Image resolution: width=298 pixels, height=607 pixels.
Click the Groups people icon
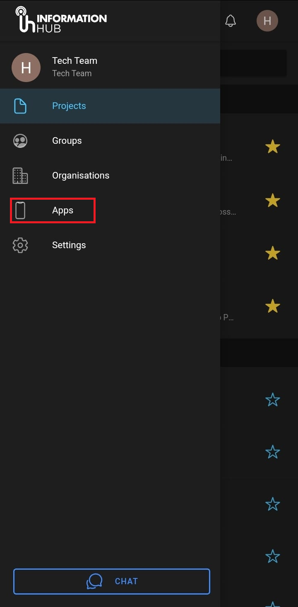coord(20,141)
